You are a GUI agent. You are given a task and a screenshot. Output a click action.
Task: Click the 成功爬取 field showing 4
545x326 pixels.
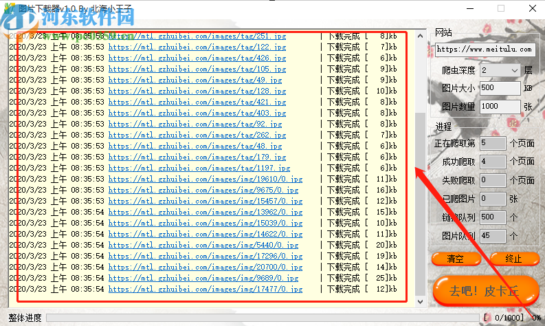click(493, 162)
